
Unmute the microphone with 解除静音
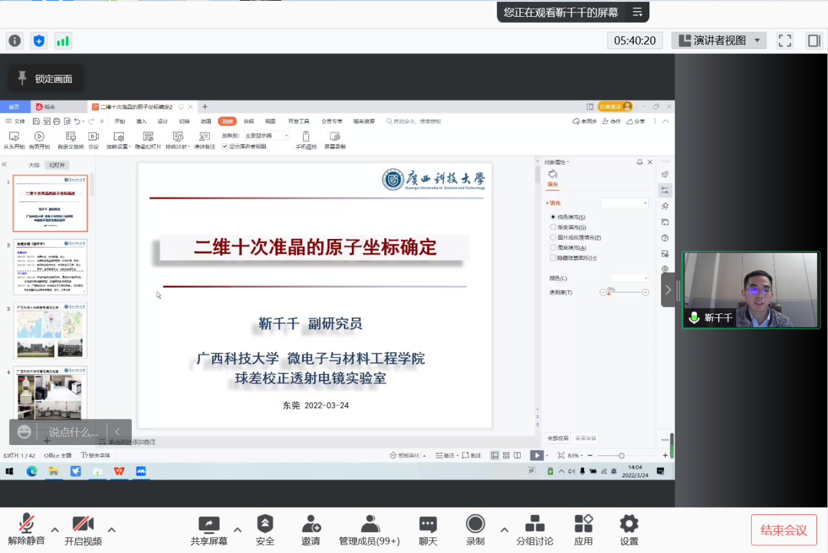(27, 529)
